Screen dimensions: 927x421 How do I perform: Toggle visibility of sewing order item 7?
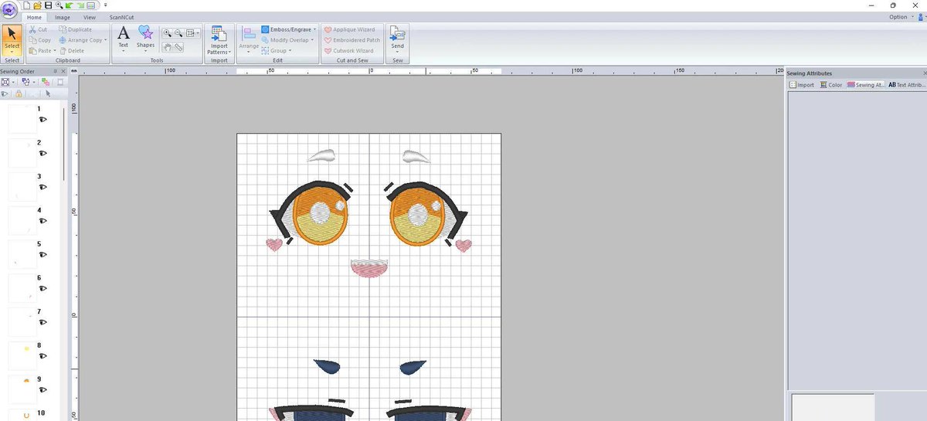[x=43, y=322]
